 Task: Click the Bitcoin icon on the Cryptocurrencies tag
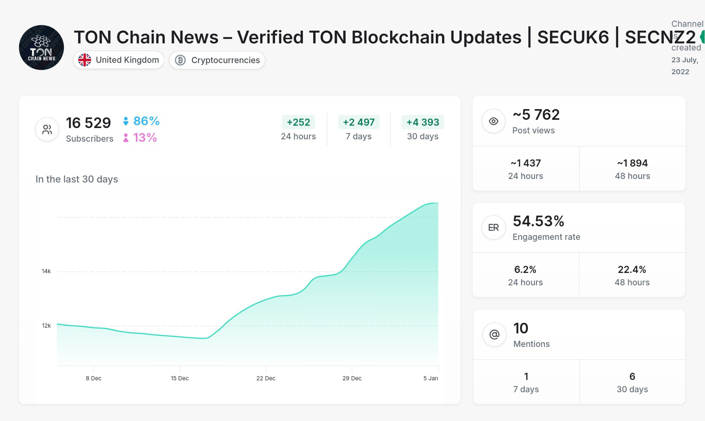point(180,60)
